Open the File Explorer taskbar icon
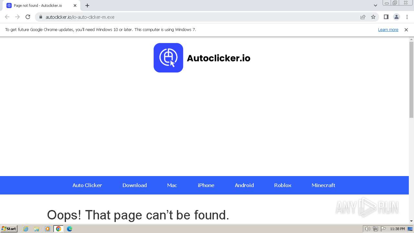 coord(37,229)
